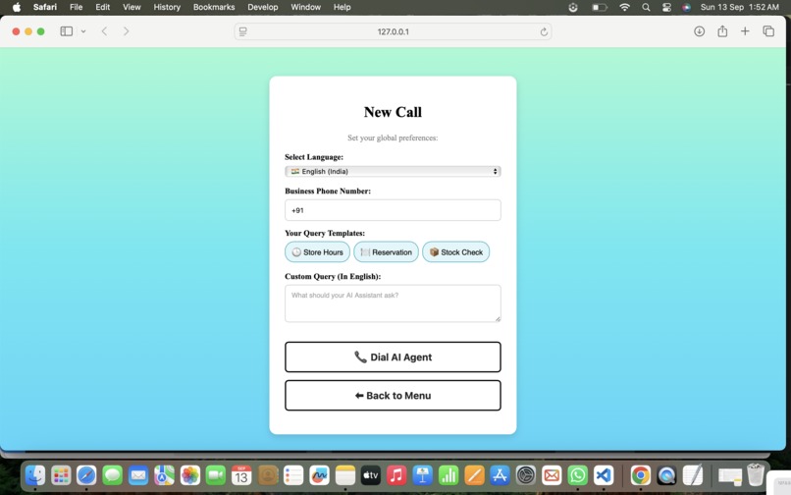
Task: Click the Dial AI Agent button
Action: click(393, 357)
